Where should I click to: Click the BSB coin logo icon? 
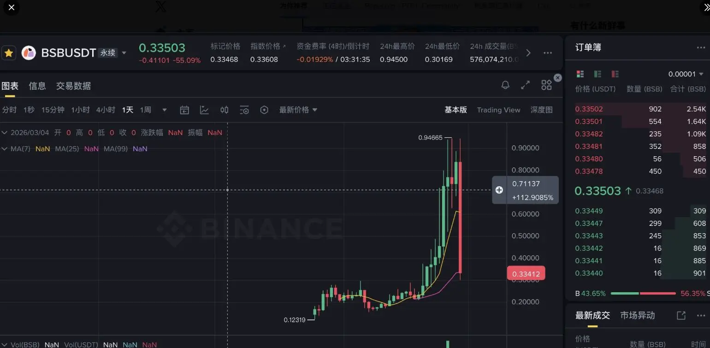click(29, 53)
